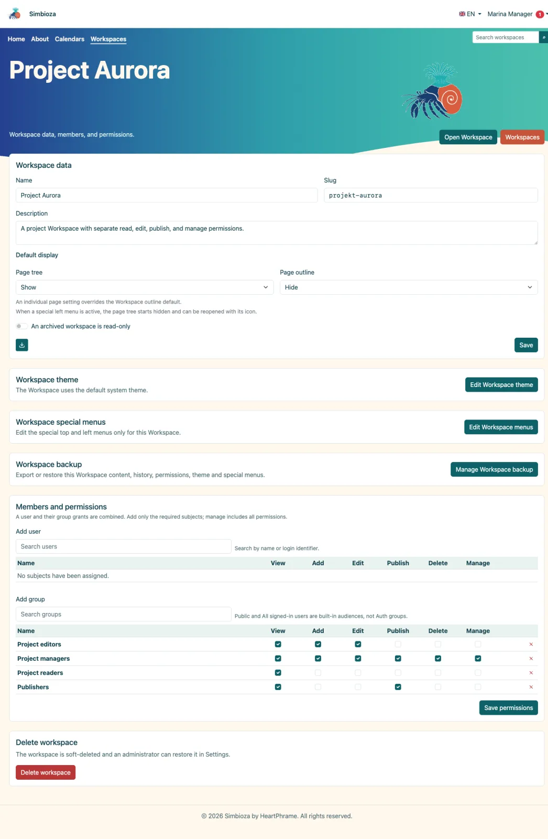Click the orange Workspaces button

(522, 137)
